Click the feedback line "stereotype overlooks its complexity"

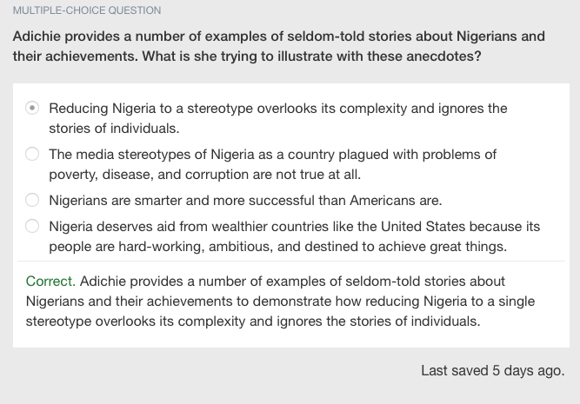253,321
